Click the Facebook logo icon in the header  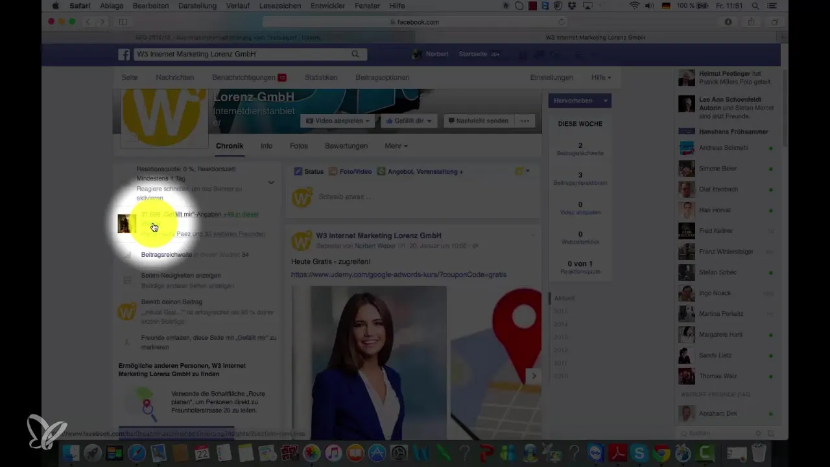point(124,54)
